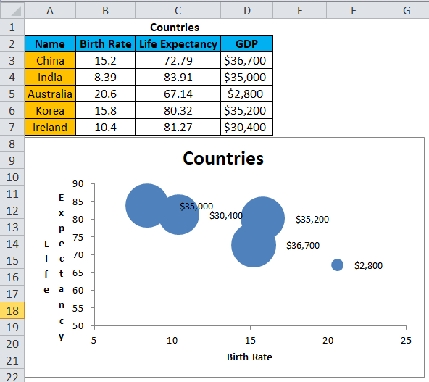Click the $30,400 data label in chart

pos(226,215)
